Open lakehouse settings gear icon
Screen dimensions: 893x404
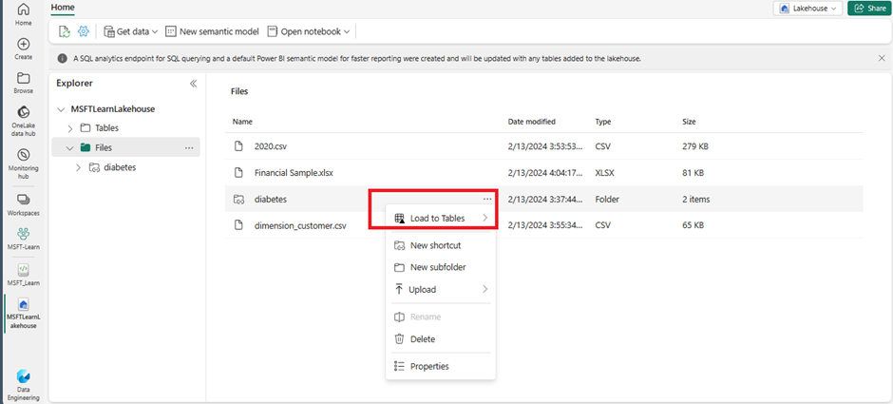point(84,32)
